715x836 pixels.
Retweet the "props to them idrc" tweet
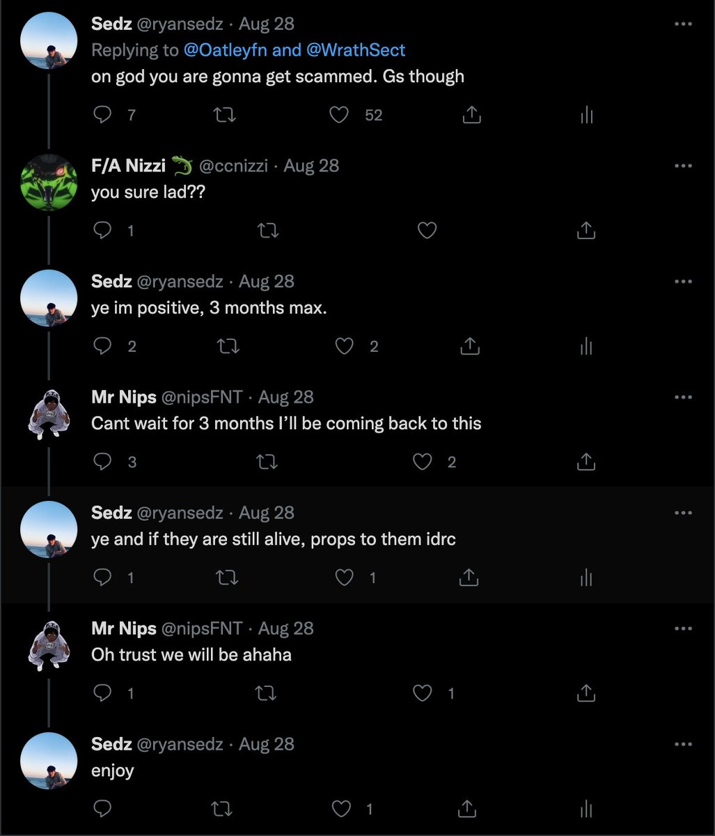coord(227,578)
